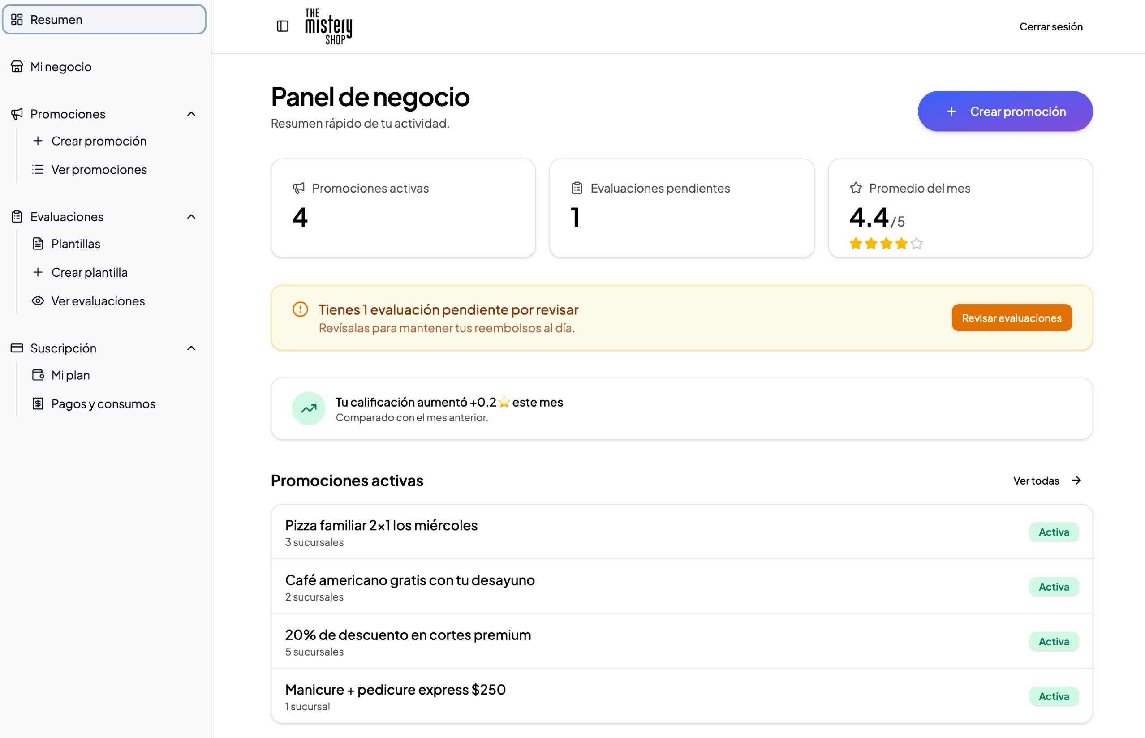Click the Promociones megaphone icon in sidebar
This screenshot has width=1145, height=738.
[17, 114]
